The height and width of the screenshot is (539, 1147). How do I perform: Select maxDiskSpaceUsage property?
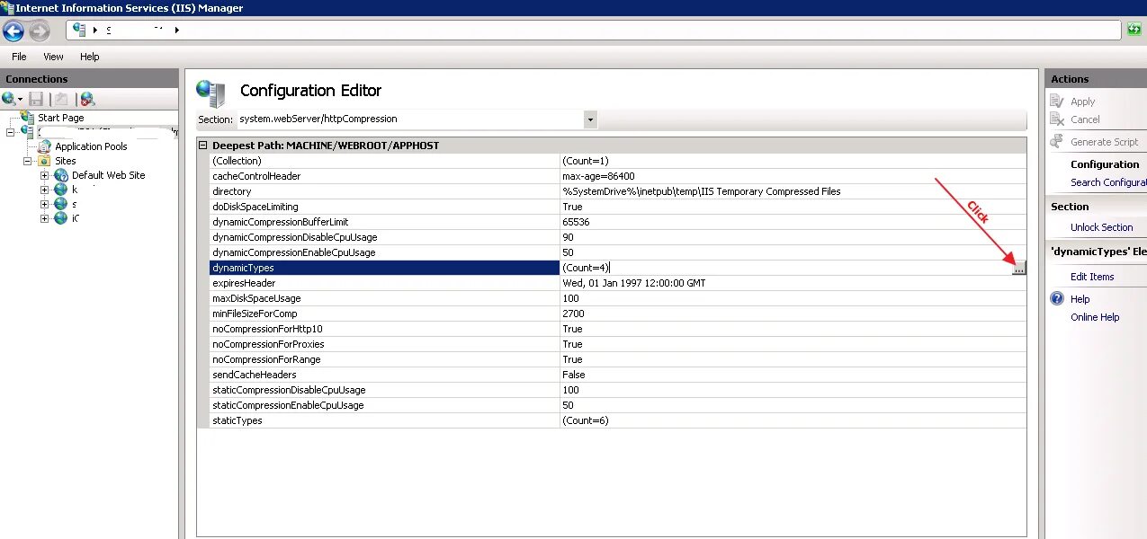256,298
